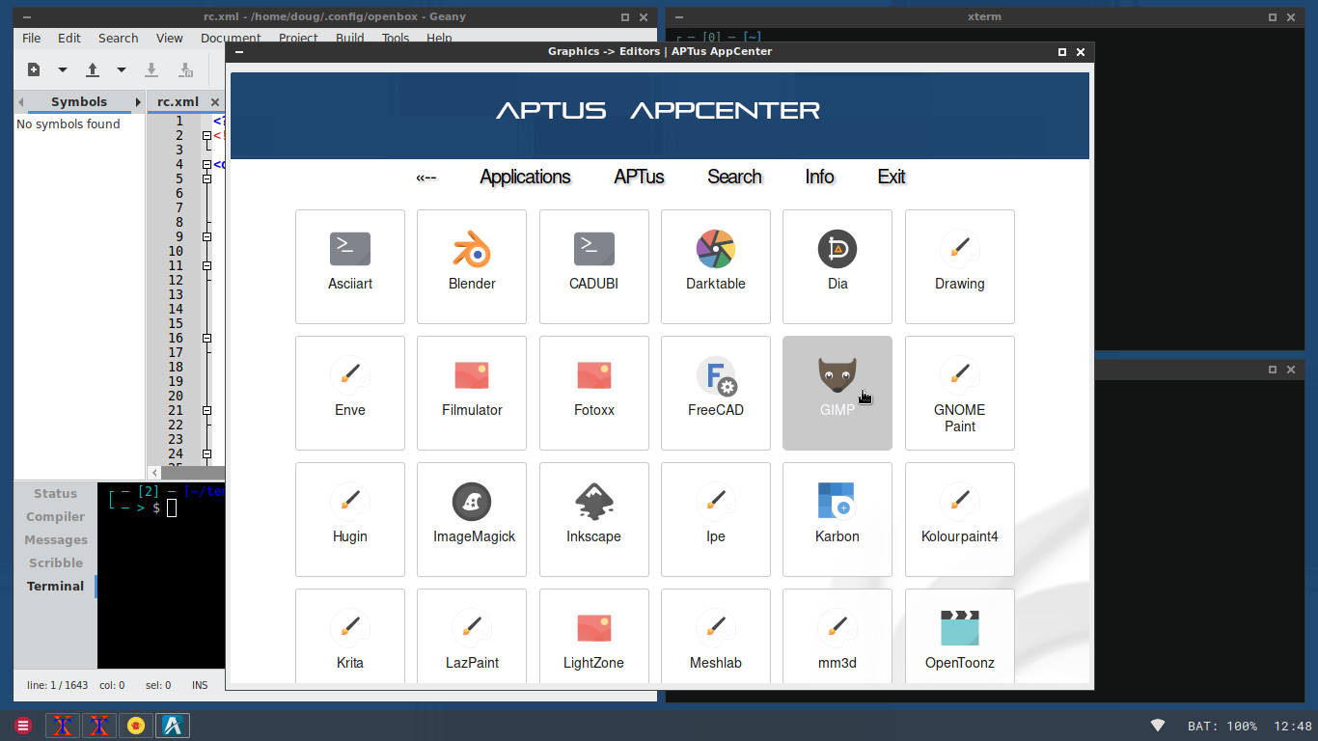
Task: Open the Kolourpaint4 tile
Action: (x=960, y=519)
